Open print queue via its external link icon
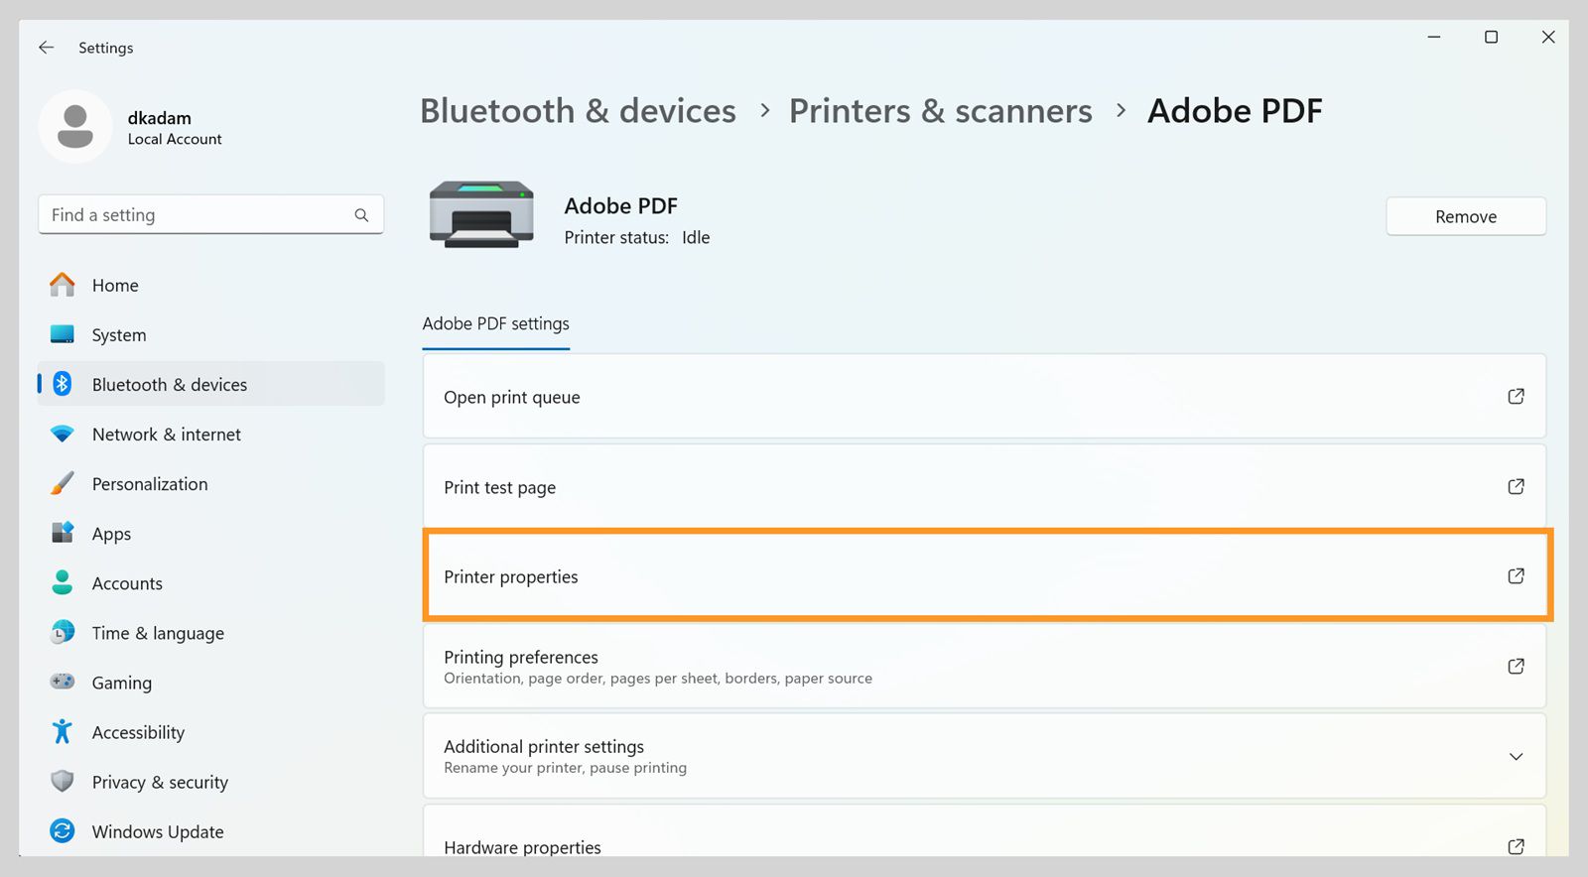Image resolution: width=1588 pixels, height=877 pixels. coord(1516,396)
